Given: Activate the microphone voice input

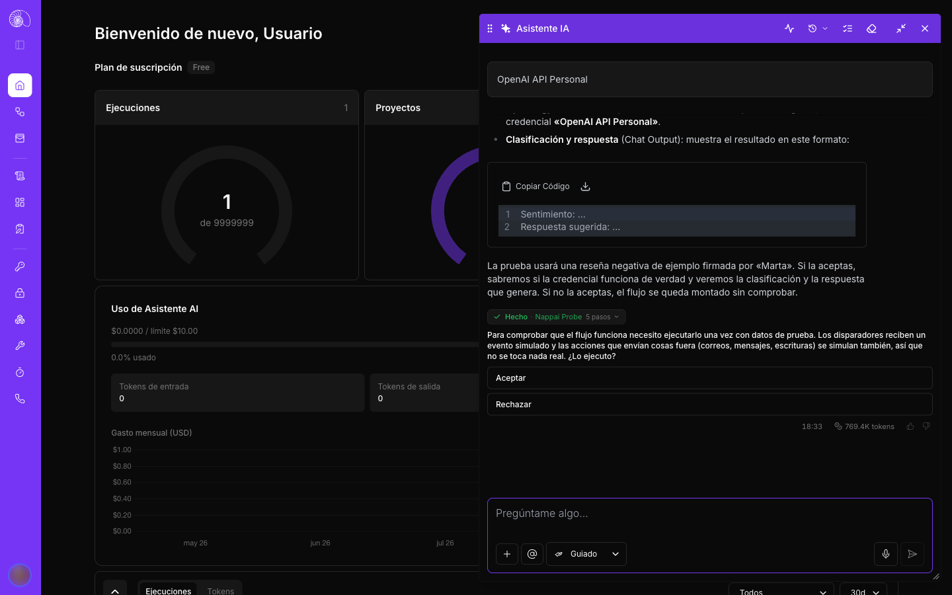Looking at the screenshot, I should (886, 554).
